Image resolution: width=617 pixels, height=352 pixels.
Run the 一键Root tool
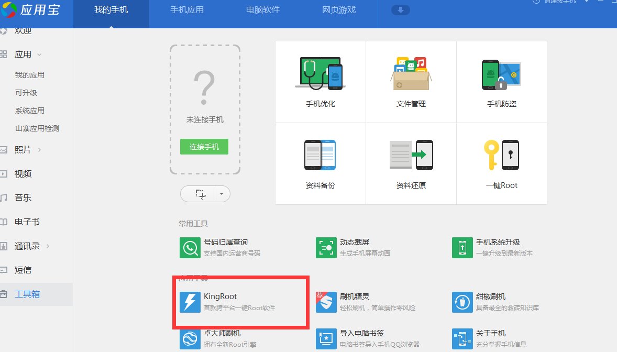point(501,162)
